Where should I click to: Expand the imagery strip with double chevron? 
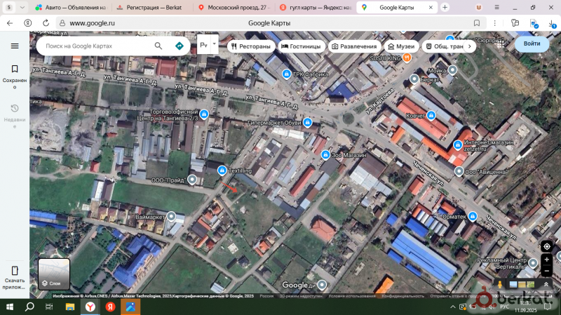546,284
